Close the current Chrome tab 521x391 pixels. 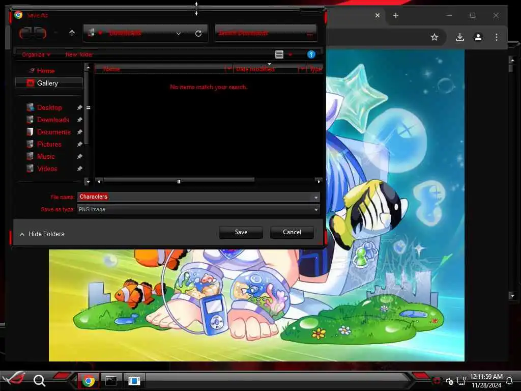pos(378,15)
